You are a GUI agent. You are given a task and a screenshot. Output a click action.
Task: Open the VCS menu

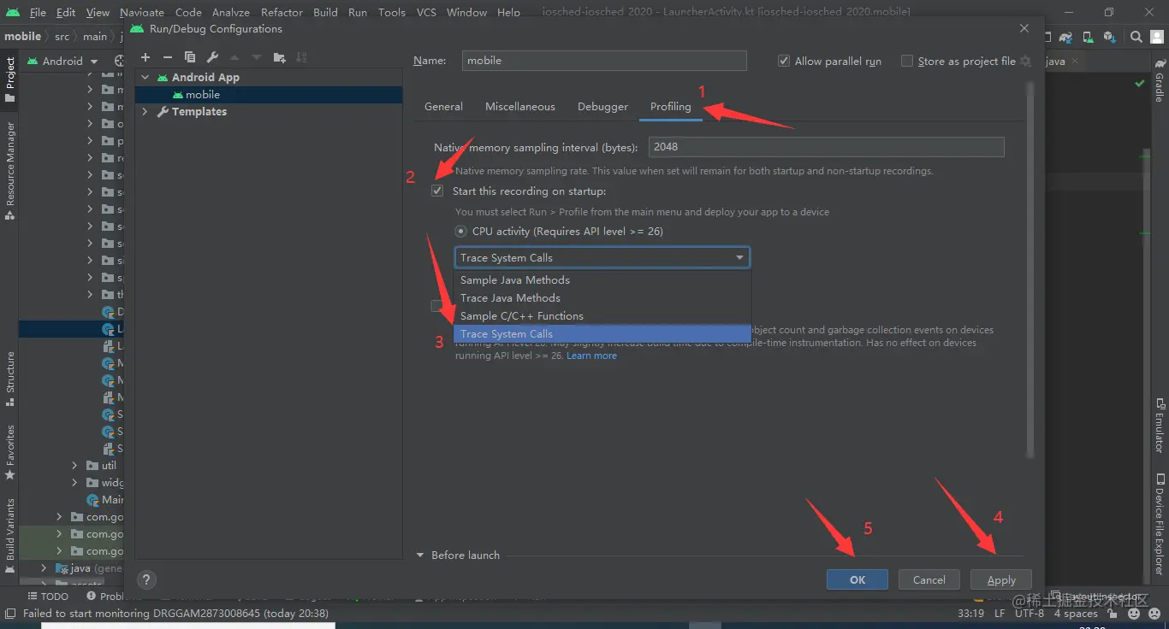pos(425,12)
